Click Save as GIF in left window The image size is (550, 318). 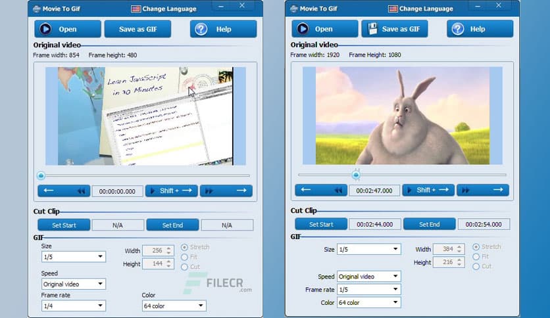pos(137,29)
